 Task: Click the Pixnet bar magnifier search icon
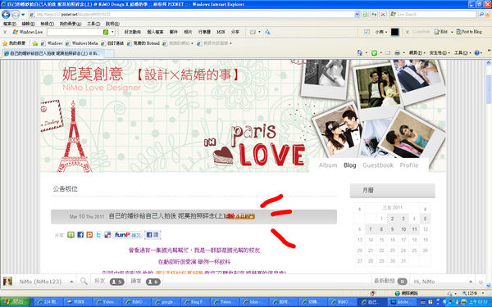coord(84,282)
